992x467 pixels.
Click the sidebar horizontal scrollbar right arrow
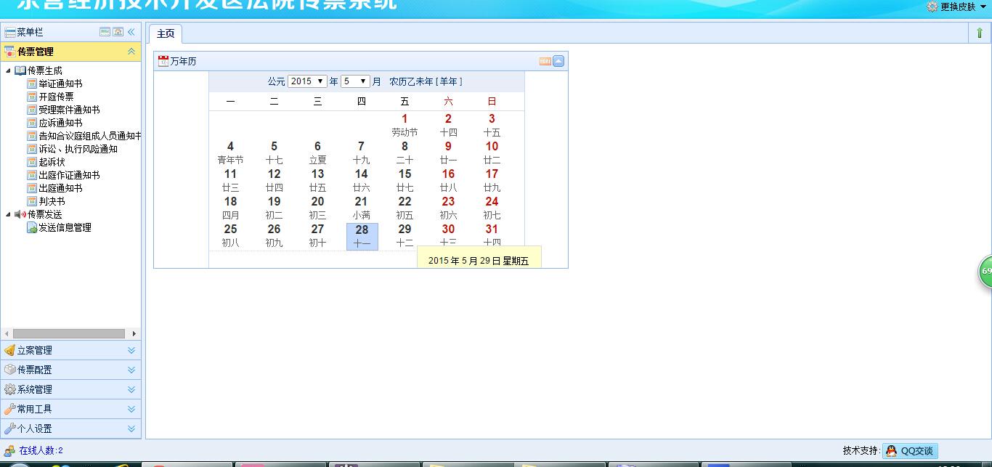pyautogui.click(x=134, y=334)
